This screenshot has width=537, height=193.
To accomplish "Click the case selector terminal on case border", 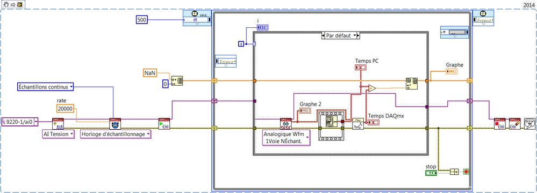I will [254, 44].
